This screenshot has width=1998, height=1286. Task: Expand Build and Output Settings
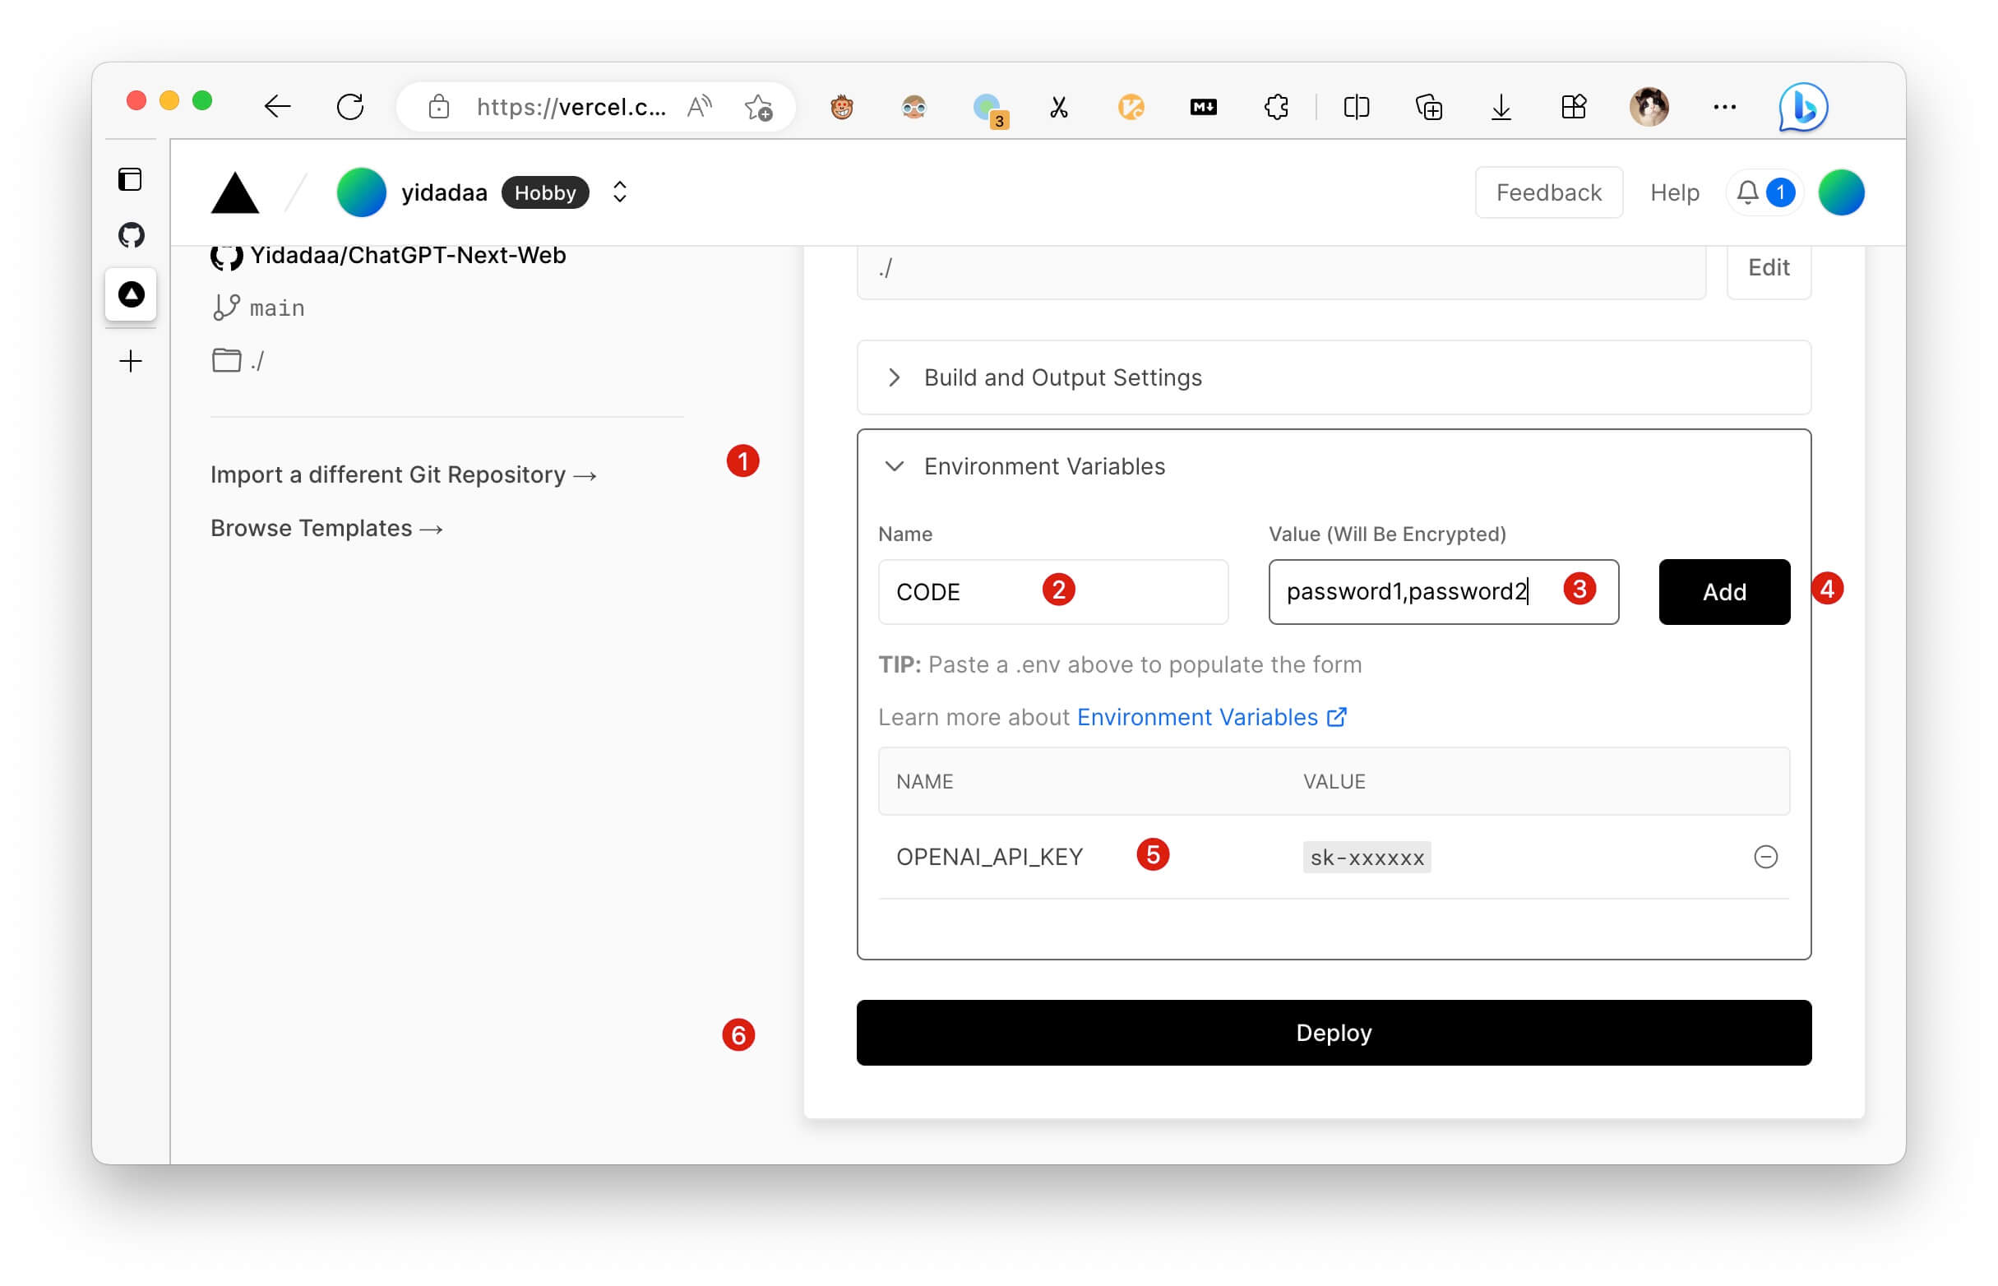click(x=1061, y=377)
